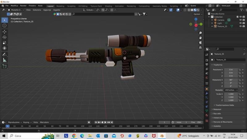This screenshot has width=247, height=139.
Task: Open the Finestra menu
Action: [32, 6]
